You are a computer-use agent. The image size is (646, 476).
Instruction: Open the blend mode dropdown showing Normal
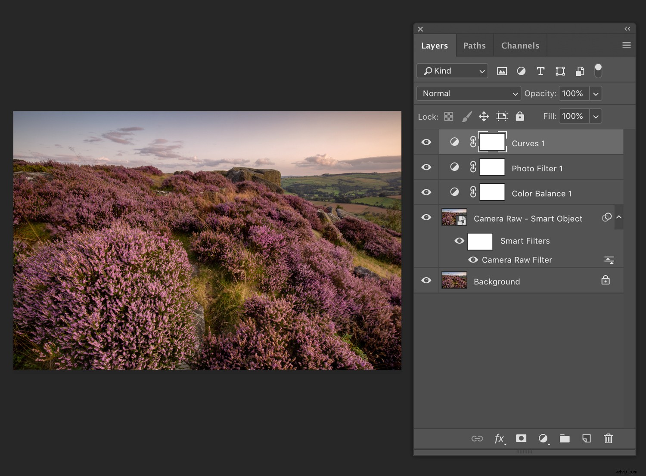coord(468,93)
